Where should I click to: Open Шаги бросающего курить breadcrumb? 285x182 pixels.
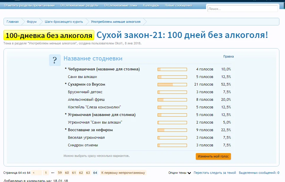(x=64, y=22)
